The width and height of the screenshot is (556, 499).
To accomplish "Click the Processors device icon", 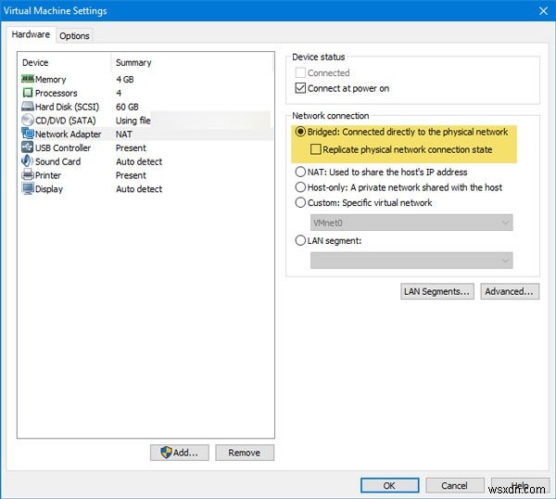I will point(28,93).
